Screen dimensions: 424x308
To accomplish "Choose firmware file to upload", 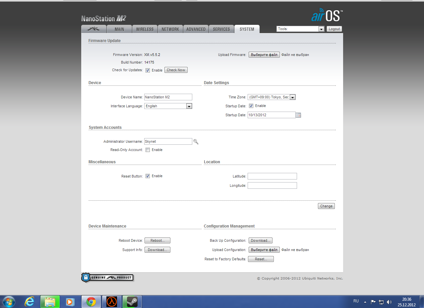I will tap(264, 55).
